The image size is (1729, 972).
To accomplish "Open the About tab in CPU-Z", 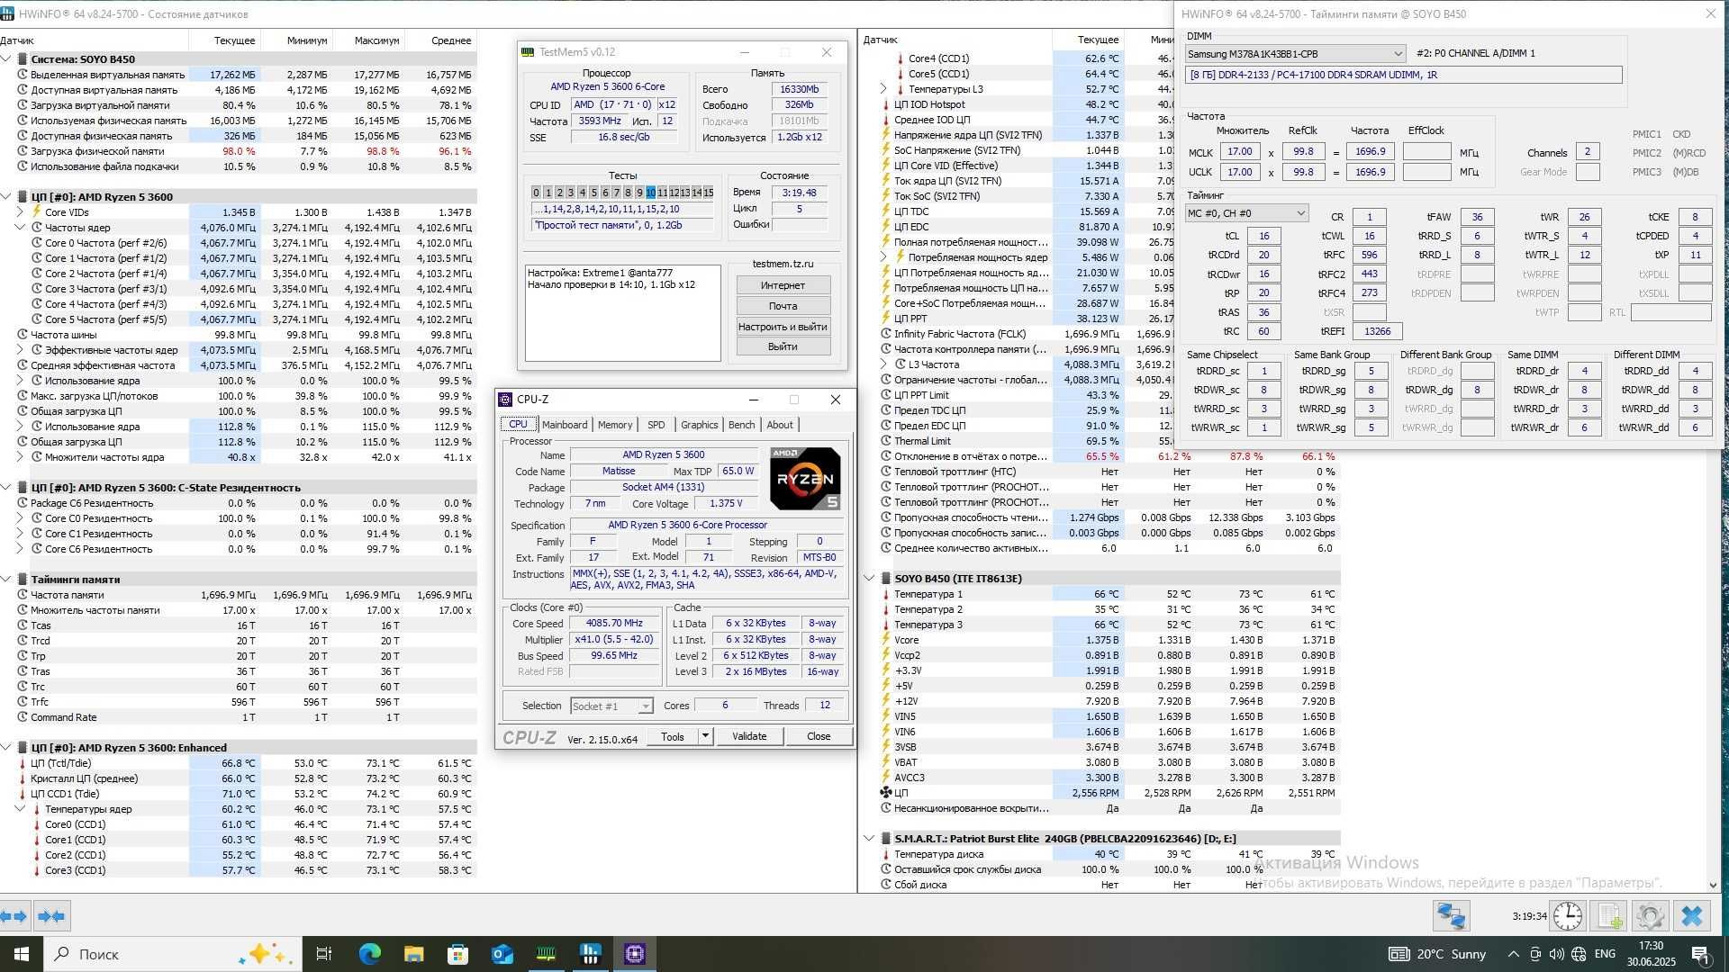I will pos(780,425).
